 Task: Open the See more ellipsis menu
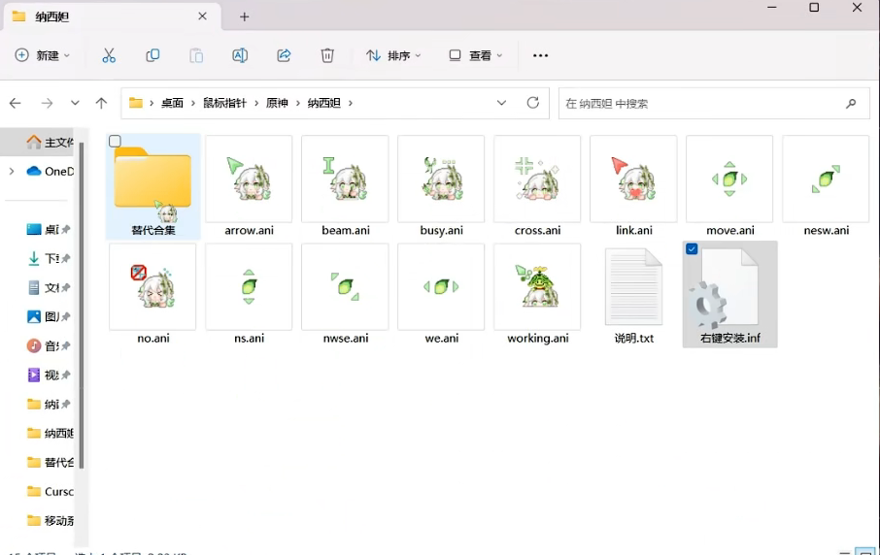pyautogui.click(x=541, y=56)
